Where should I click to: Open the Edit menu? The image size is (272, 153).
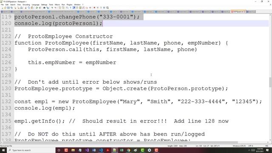click(x=7, y=5)
